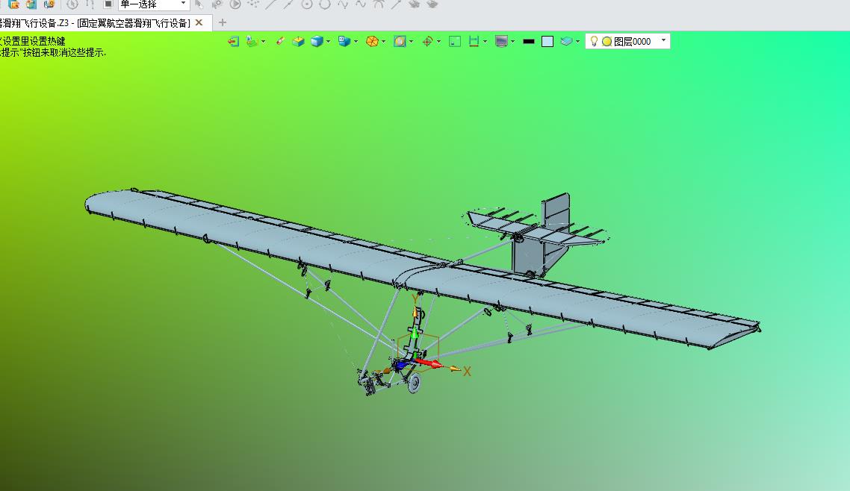Click the black line color swatch
The image size is (850, 491).
pyautogui.click(x=529, y=42)
